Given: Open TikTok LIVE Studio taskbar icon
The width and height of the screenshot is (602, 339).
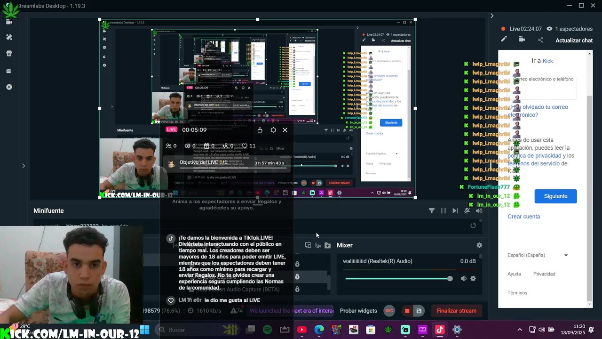Looking at the screenshot, I should (440, 330).
